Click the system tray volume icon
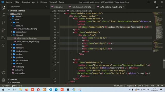Screen dimensions: 165x92 pyautogui.click(x=144, y=90)
